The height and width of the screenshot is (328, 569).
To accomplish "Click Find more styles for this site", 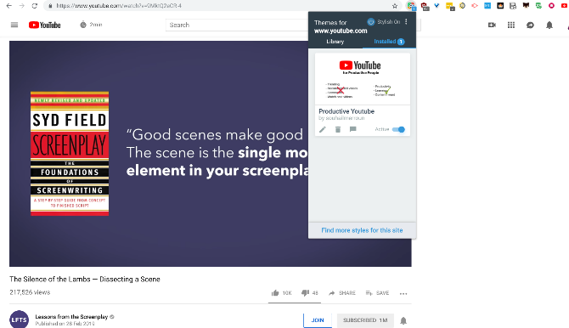I will tap(362, 230).
